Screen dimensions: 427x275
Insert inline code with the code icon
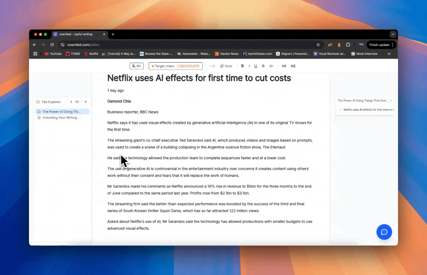[271, 66]
